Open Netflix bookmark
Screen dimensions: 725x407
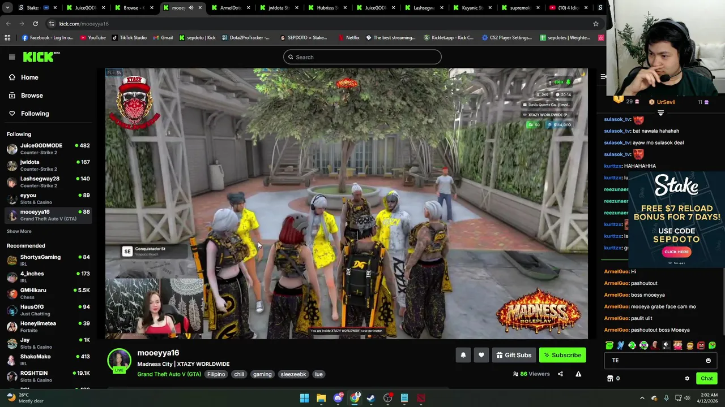click(x=349, y=38)
